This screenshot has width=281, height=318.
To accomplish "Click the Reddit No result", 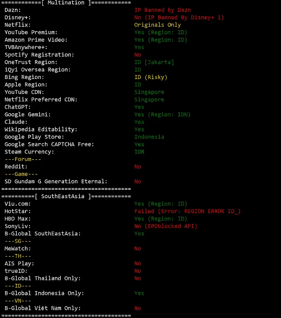I will (138, 166).
